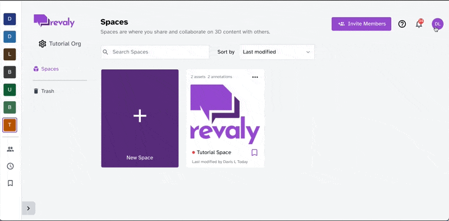Screen dimensions: 449x221
Task: Click the Spaces page heading
Action: [x=114, y=22]
